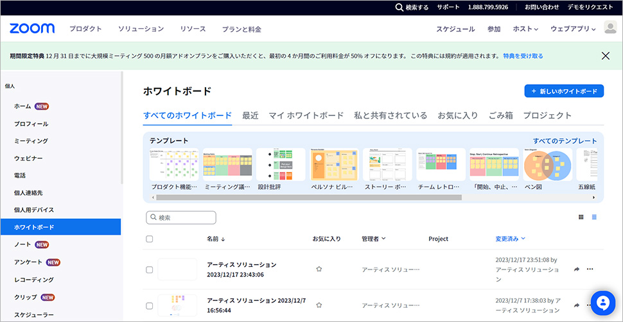This screenshot has height=322, width=623.
Task: Open the 2023/12/7 16:56:44 board thumbnail
Action: 177,306
